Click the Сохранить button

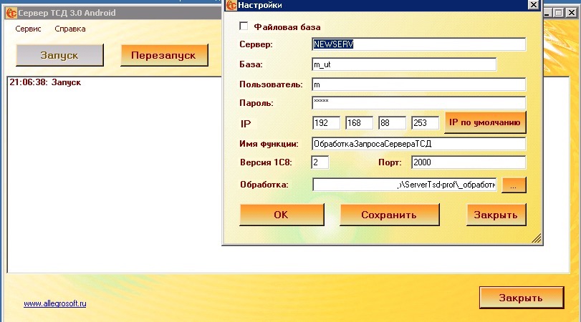point(390,215)
